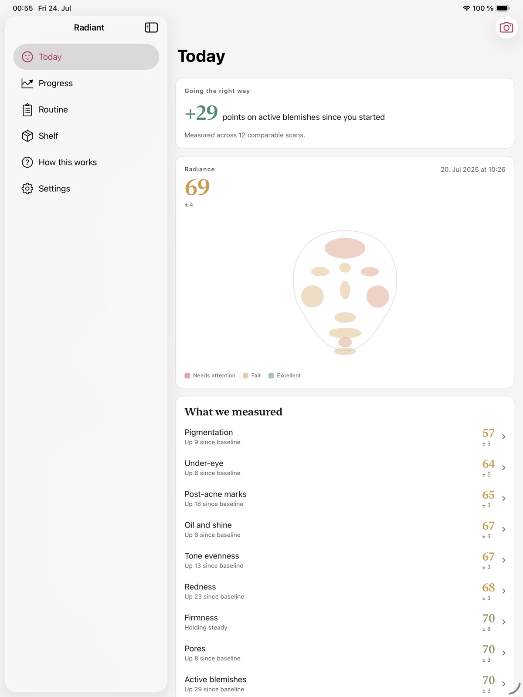Tap the camera scan icon

(x=506, y=27)
